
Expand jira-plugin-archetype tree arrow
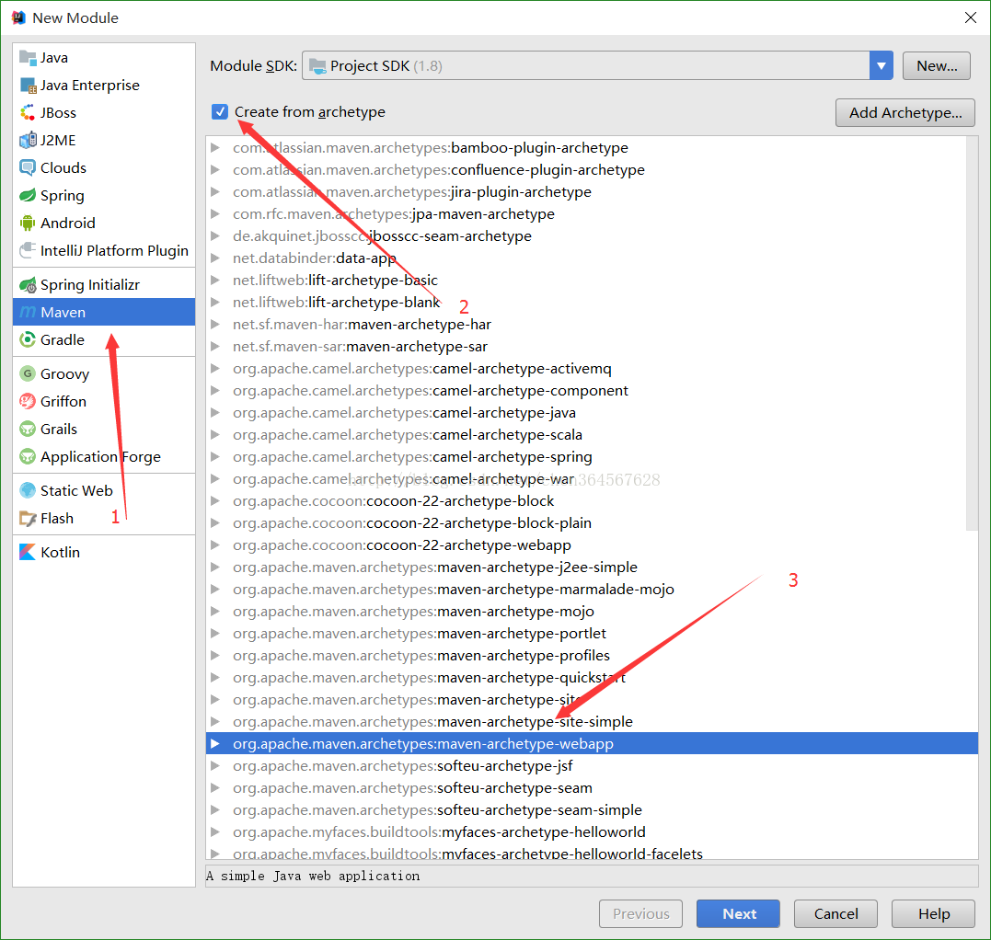coord(215,192)
